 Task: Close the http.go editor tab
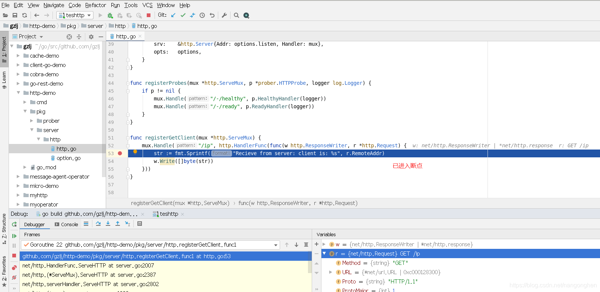140,36
